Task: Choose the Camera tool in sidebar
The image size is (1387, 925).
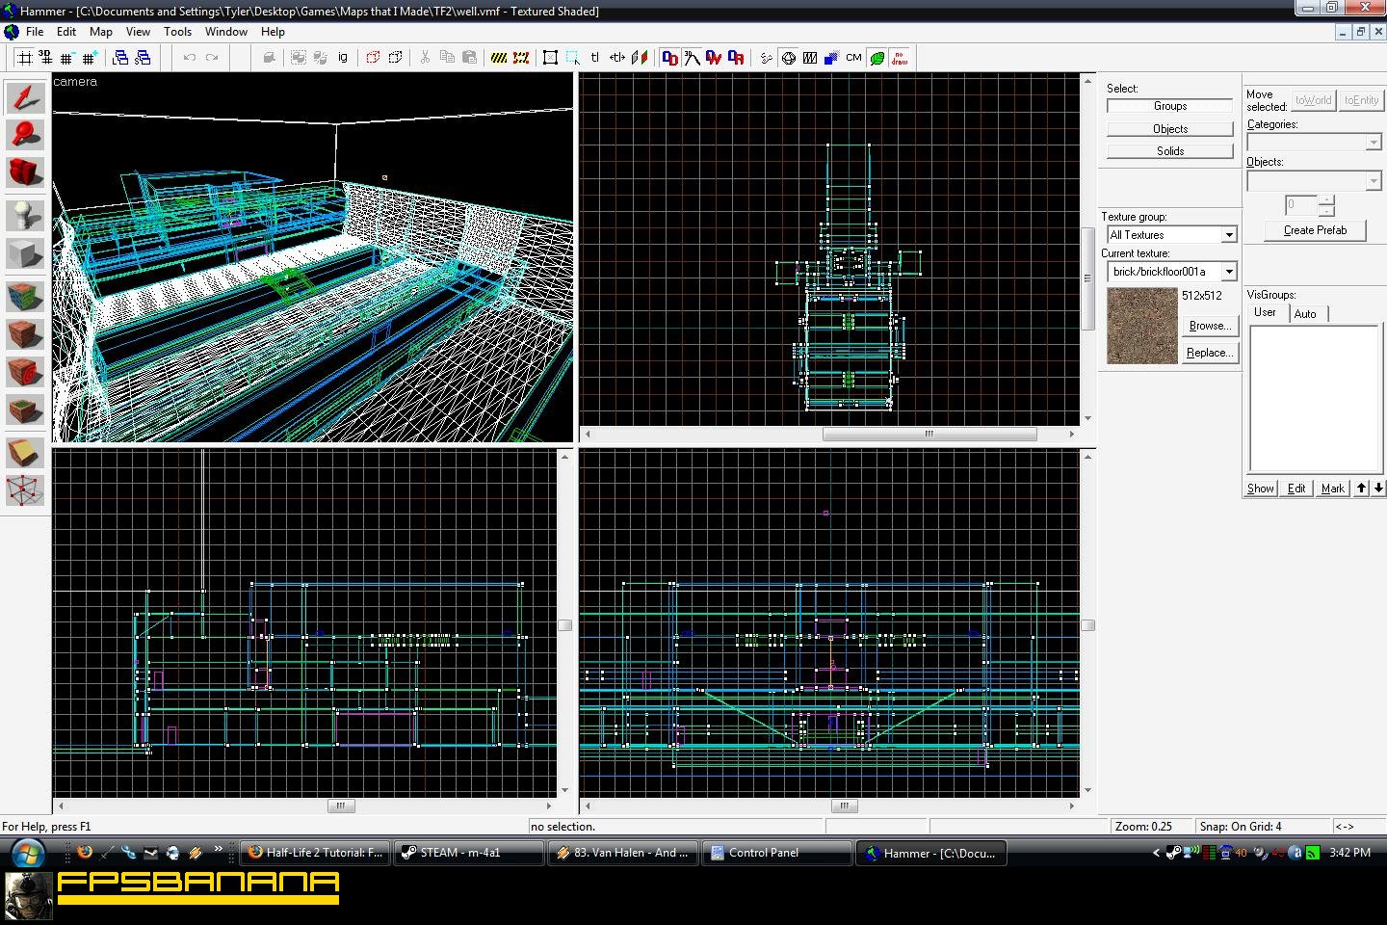Action: click(25, 172)
